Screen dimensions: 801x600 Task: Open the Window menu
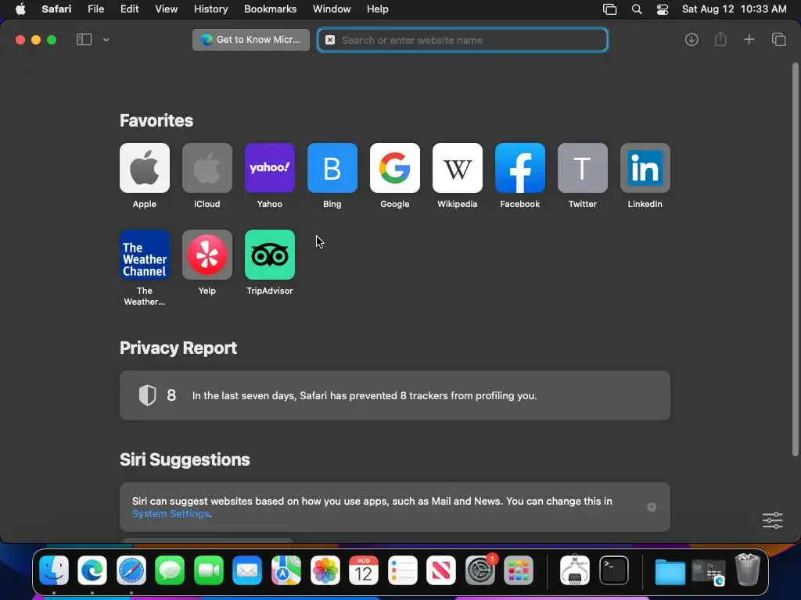tap(332, 9)
